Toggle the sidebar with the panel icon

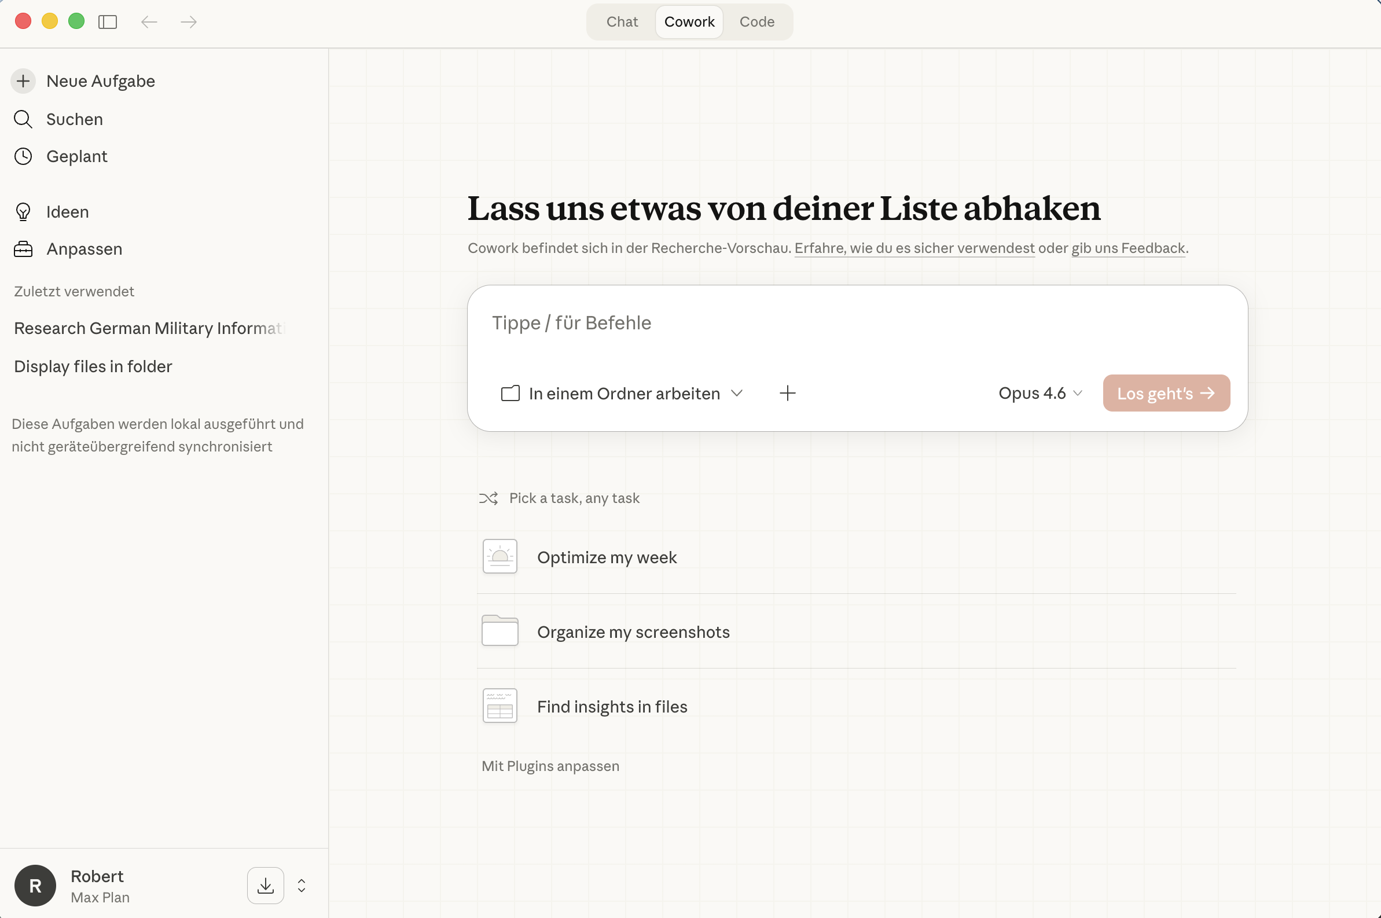[108, 21]
